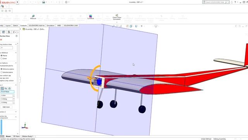Screen dimensions: 248x140
Task: Click the second 0.00deg rotation field
Action: 7,103
